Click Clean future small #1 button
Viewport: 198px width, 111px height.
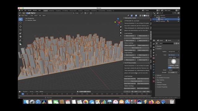(x=130, y=79)
